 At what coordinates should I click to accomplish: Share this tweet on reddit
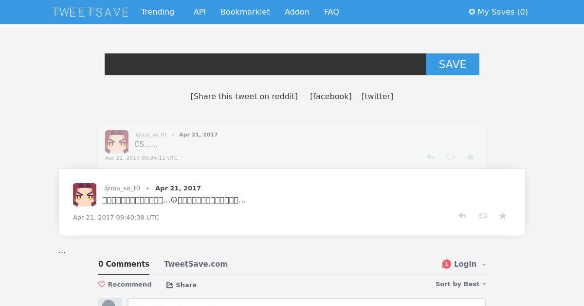(x=244, y=96)
